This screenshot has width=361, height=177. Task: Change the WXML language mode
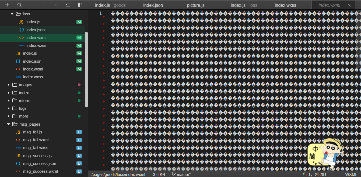[351, 174]
